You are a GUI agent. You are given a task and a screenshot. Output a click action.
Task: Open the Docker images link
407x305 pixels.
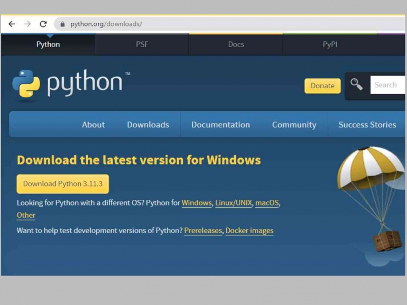click(x=249, y=231)
